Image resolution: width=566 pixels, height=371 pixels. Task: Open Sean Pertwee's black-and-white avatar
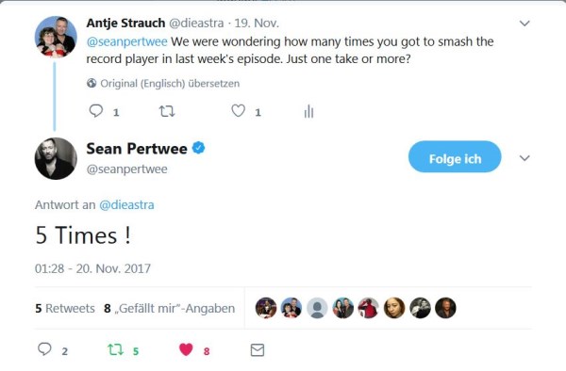coord(56,158)
